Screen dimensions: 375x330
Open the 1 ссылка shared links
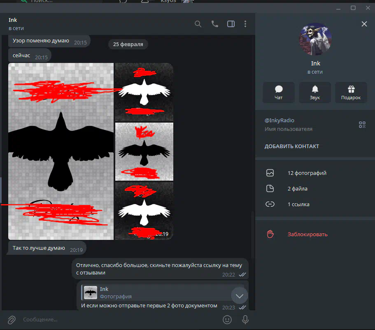click(x=298, y=205)
